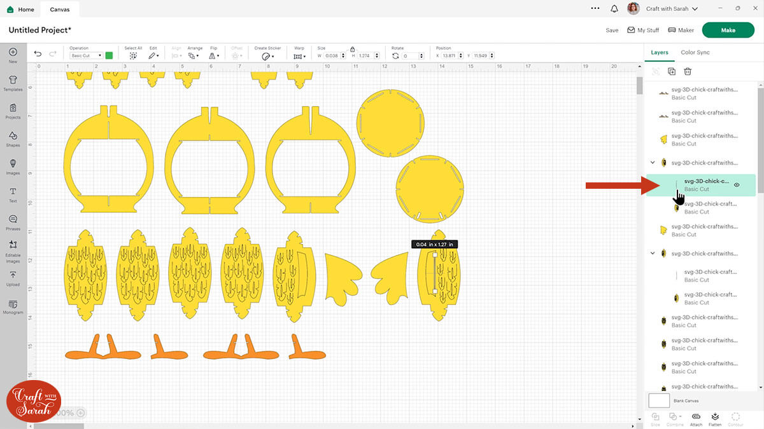Click the Flatten tool
Image resolution: width=764 pixels, height=429 pixels.
point(715,418)
